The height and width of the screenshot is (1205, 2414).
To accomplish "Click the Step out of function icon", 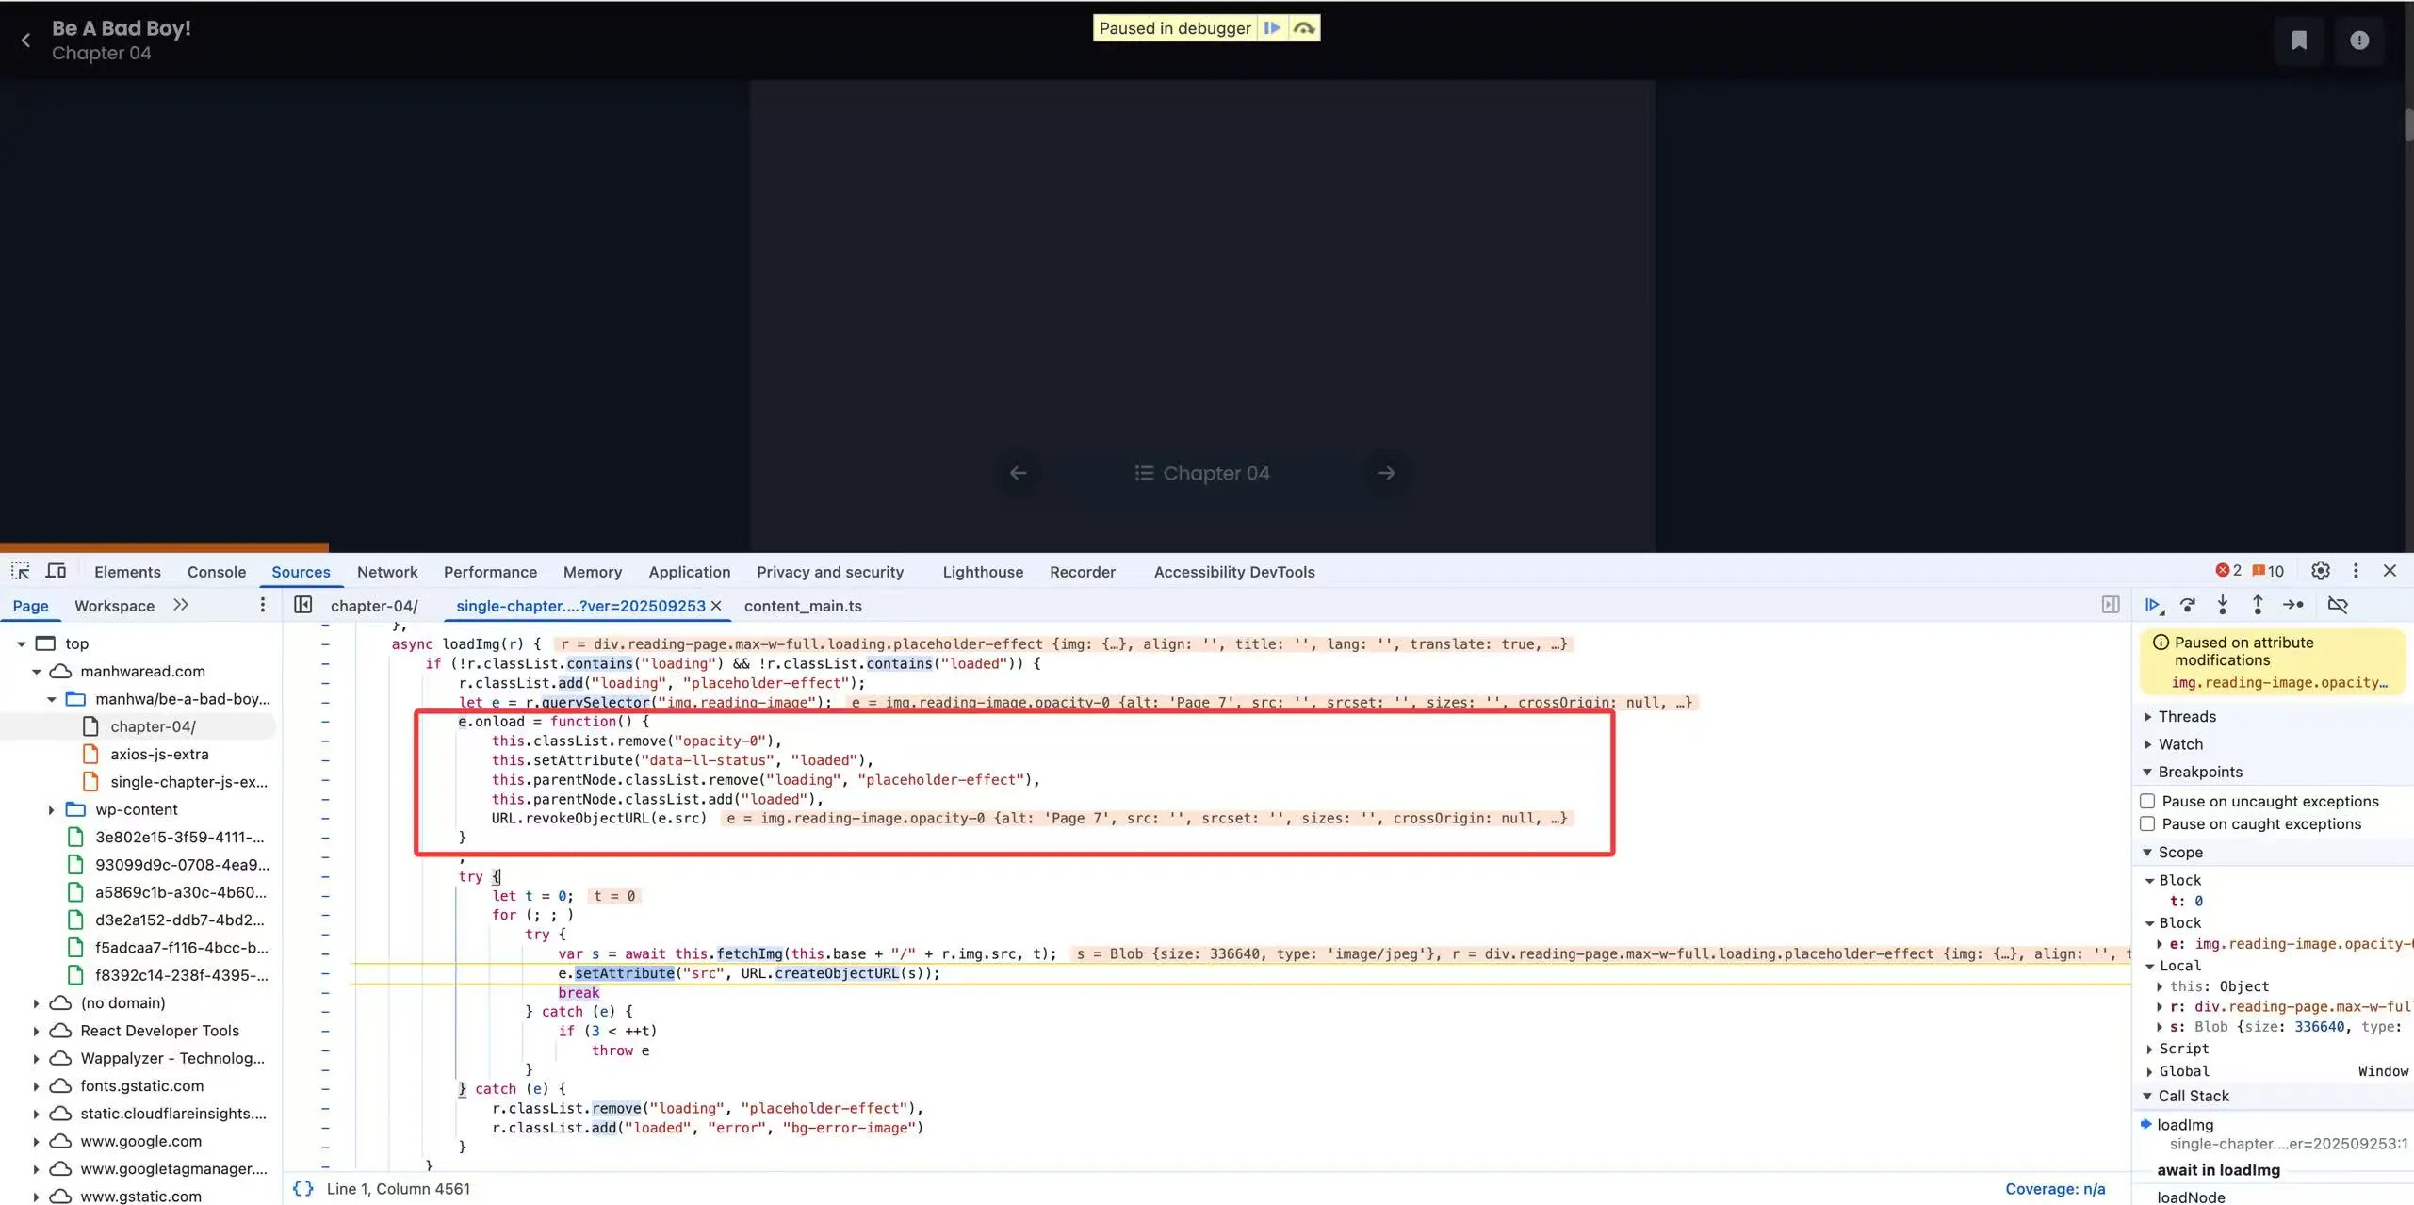I will coord(2258,605).
